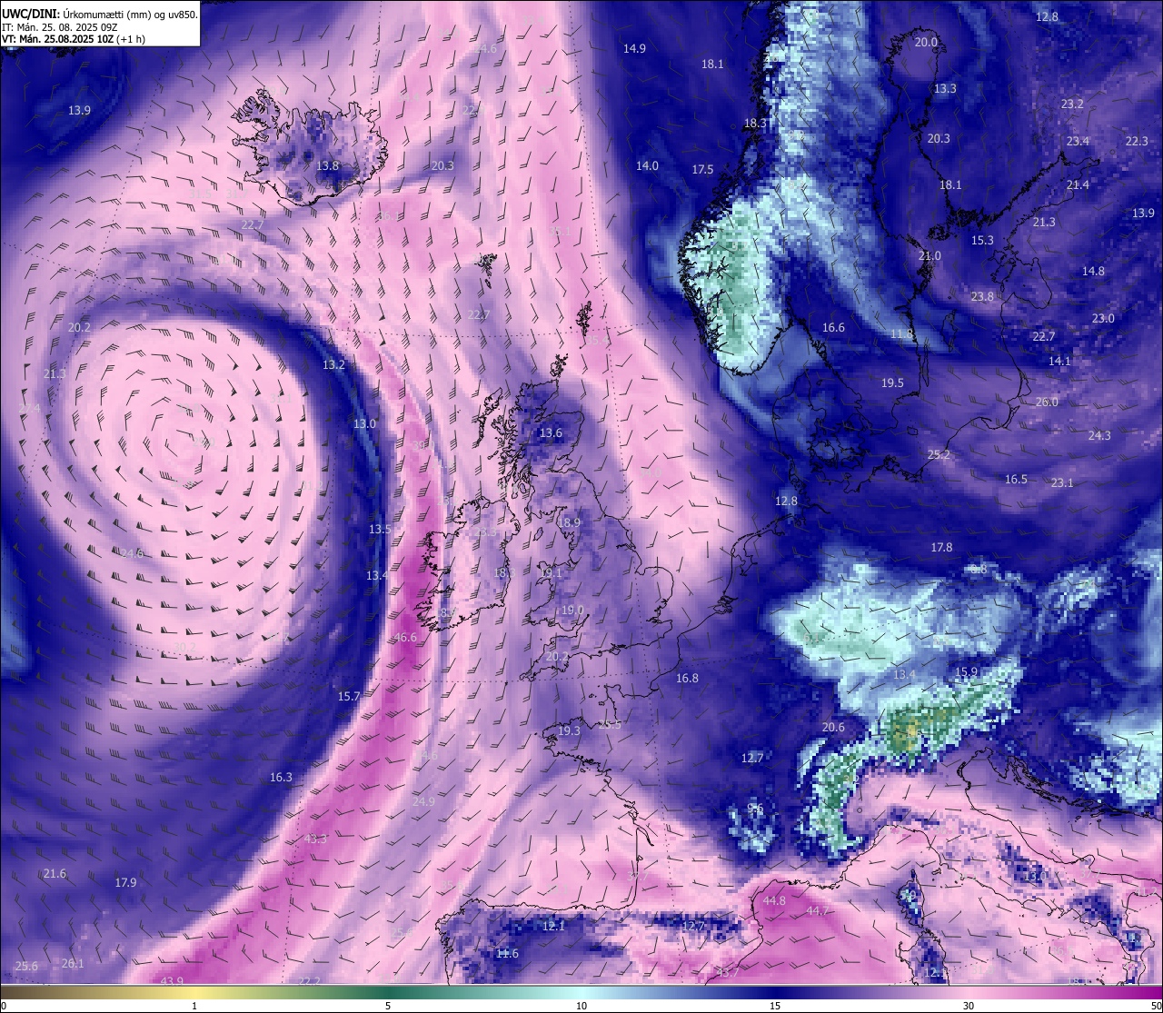Select the 23.4 map value
Image resolution: width=1163 pixels, height=1013 pixels.
click(1078, 142)
